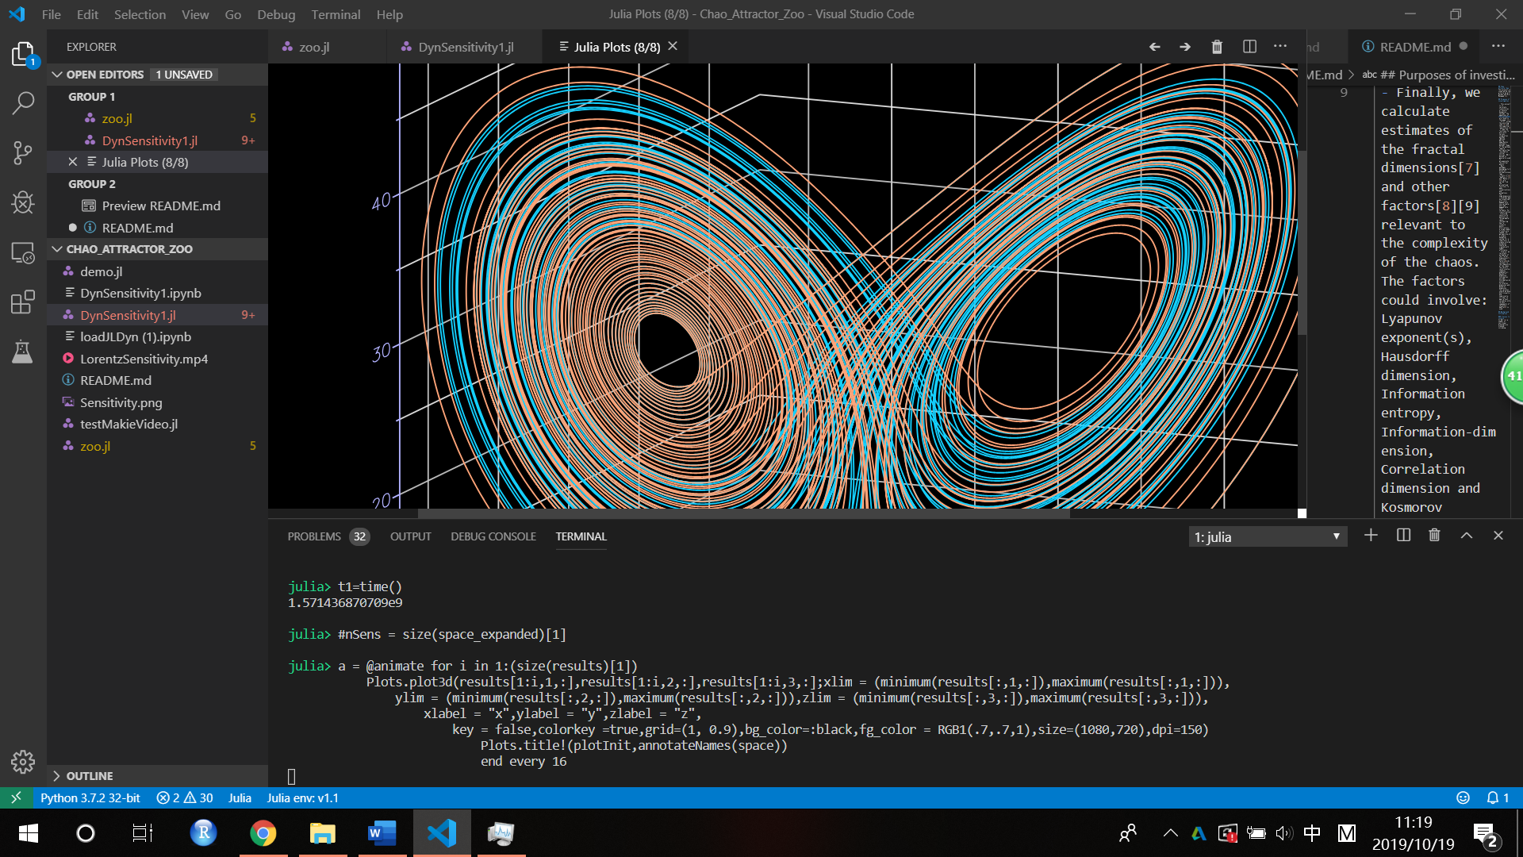Click Python 3.7.2 32-bit interpreter status
The image size is (1523, 857).
pos(90,798)
